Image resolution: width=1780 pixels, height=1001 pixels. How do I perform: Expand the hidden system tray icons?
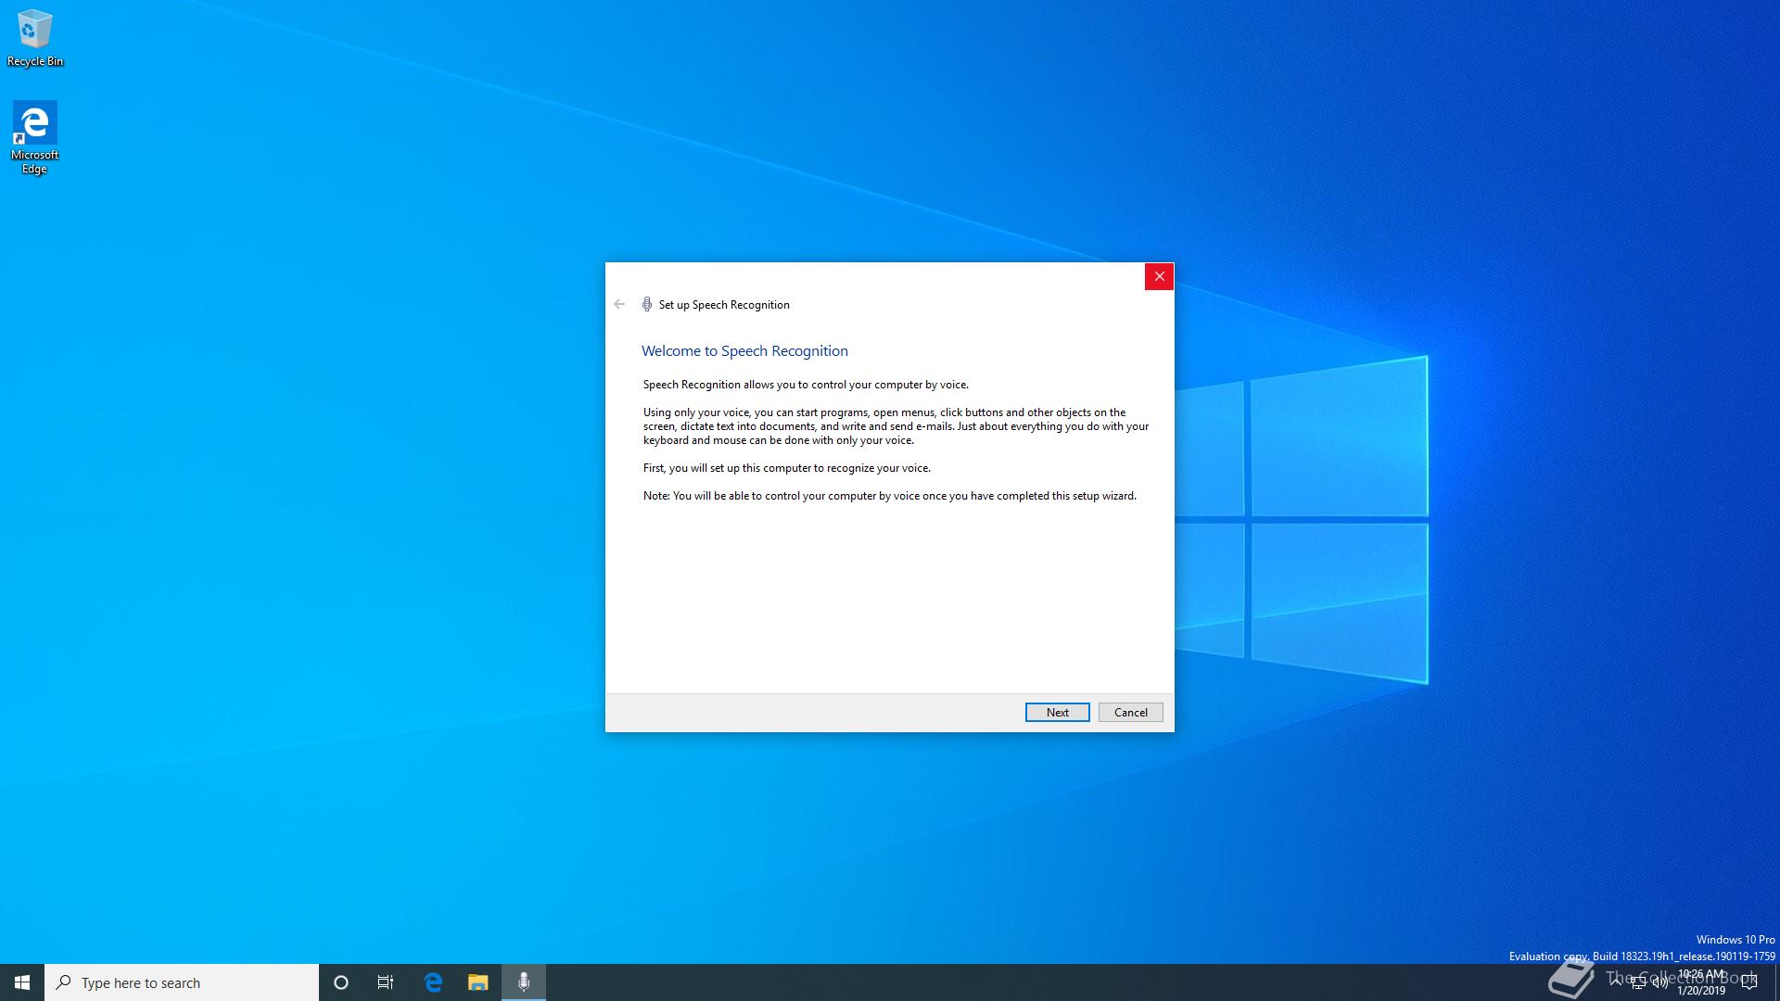point(1616,982)
